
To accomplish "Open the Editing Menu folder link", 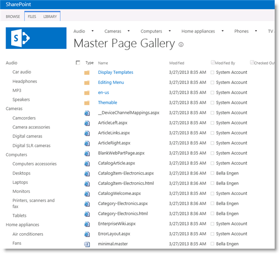I will pos(111,82).
